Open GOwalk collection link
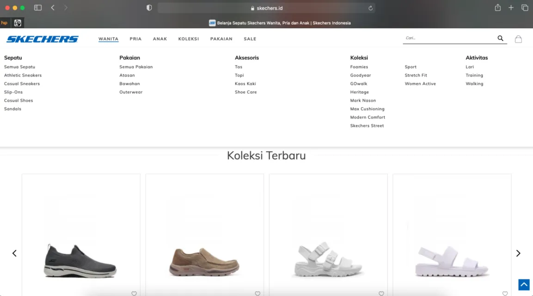The image size is (533, 296). pyautogui.click(x=359, y=84)
